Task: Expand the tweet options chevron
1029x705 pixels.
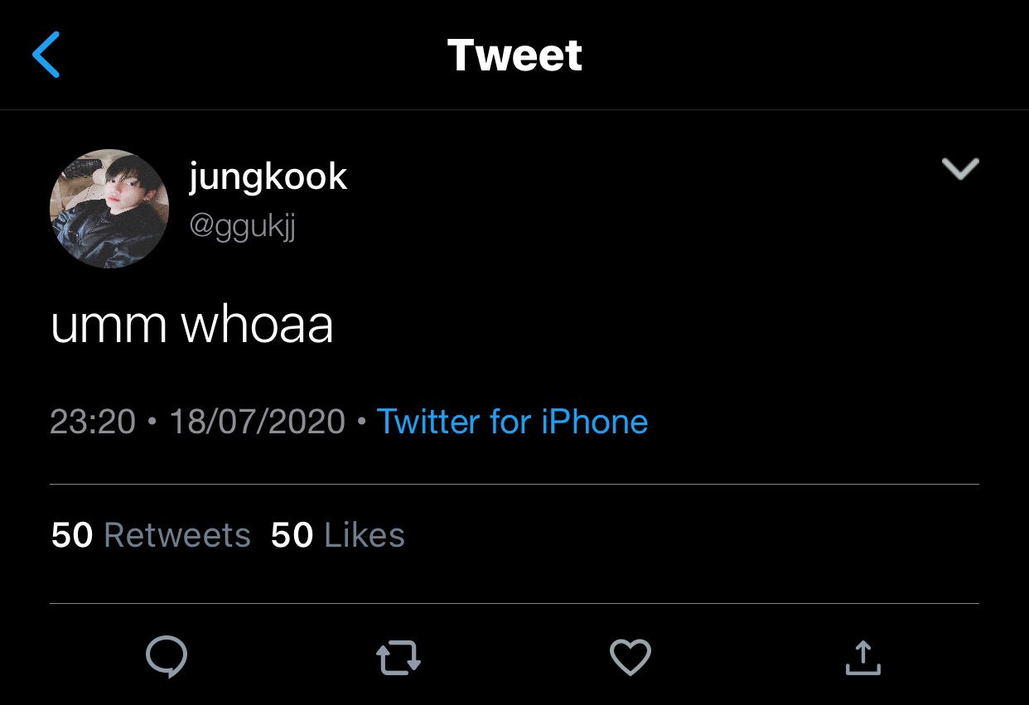Action: [x=960, y=168]
